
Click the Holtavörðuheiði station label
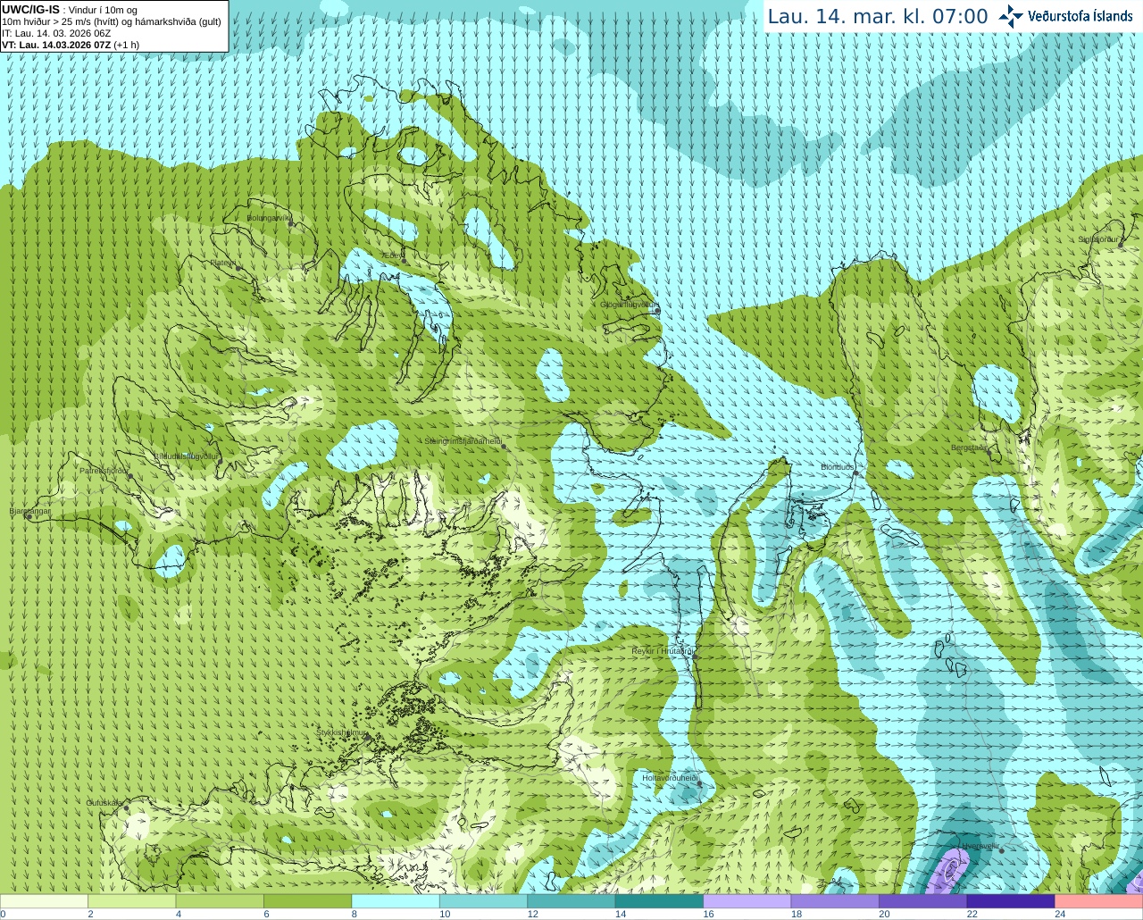[670, 778]
